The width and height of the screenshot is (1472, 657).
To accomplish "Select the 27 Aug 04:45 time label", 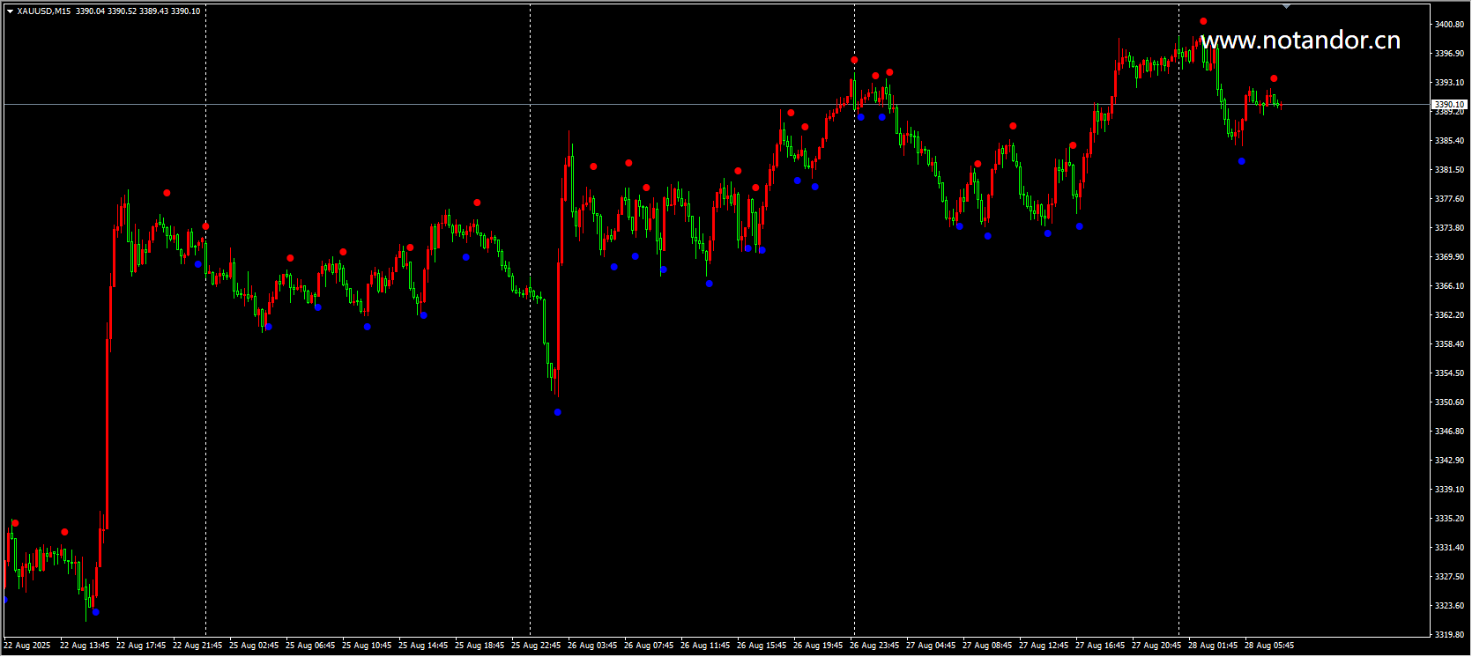I will point(931,646).
